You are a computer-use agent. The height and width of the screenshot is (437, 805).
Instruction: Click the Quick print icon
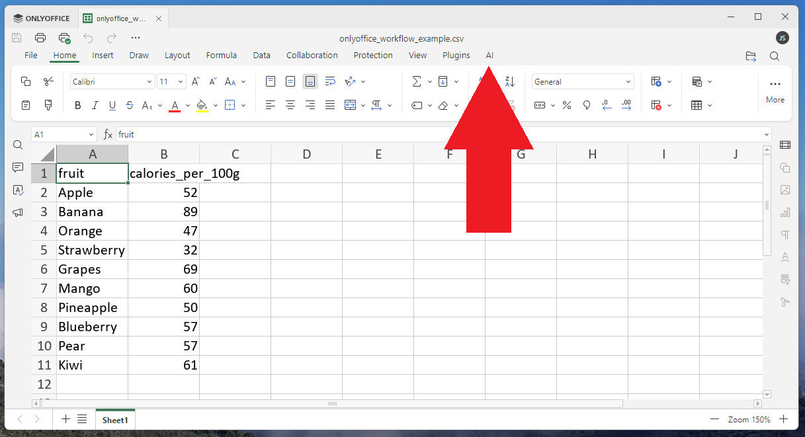pos(64,38)
